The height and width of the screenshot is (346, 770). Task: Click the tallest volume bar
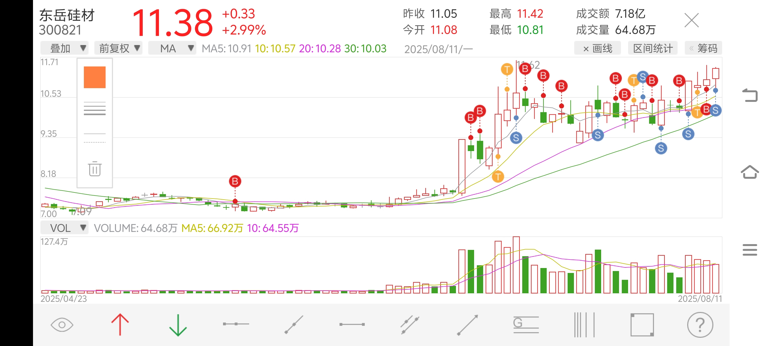pos(516,265)
